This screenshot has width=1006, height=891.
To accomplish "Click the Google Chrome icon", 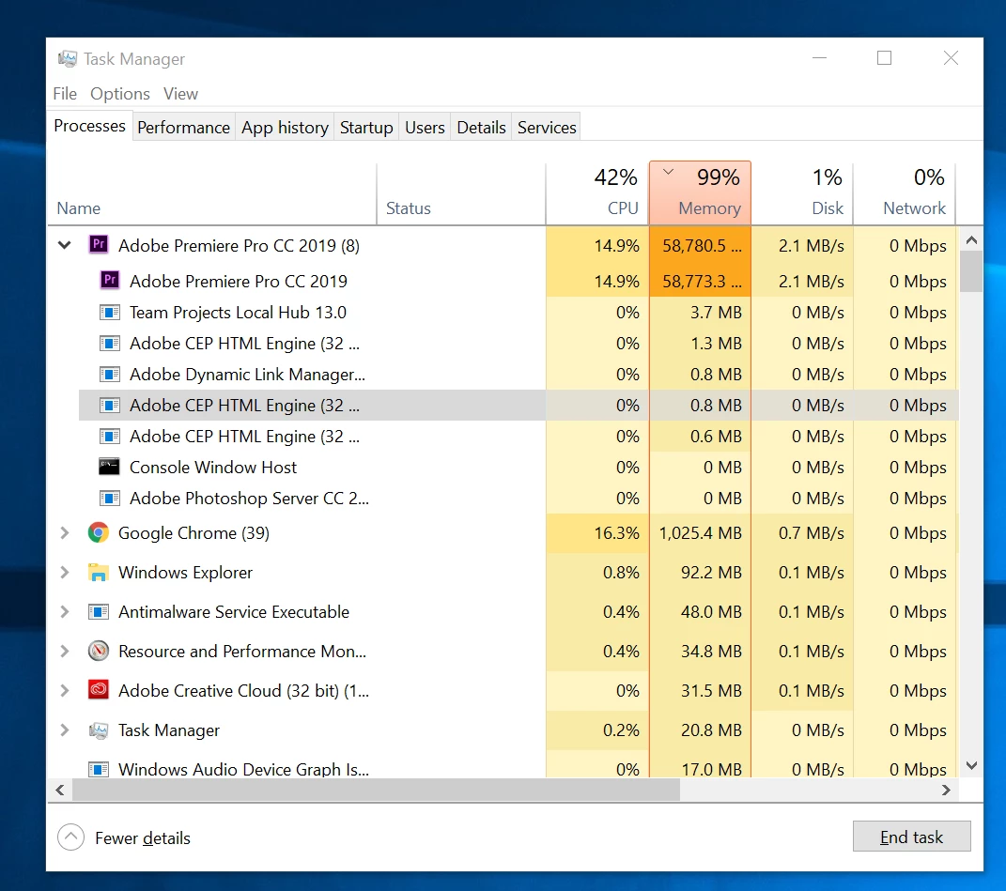I will [x=99, y=532].
